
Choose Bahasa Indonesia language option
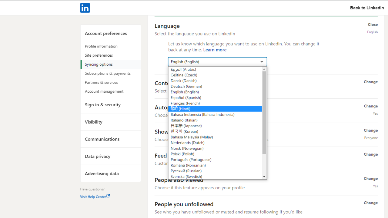coord(215,114)
